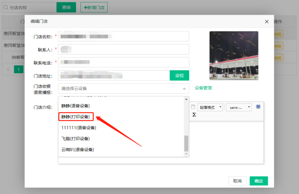Click the 门店名称 input field
Image resolution: width=299 pixels, height=194 pixels.
tap(124, 36)
